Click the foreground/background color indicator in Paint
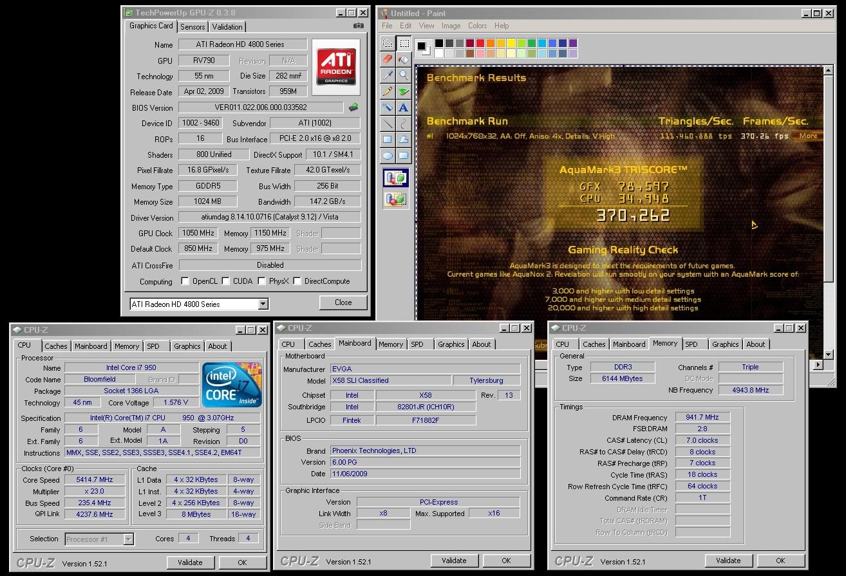 [422, 47]
